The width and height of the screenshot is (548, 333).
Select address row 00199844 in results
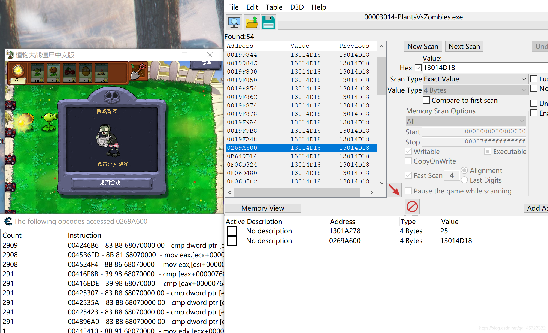click(301, 55)
